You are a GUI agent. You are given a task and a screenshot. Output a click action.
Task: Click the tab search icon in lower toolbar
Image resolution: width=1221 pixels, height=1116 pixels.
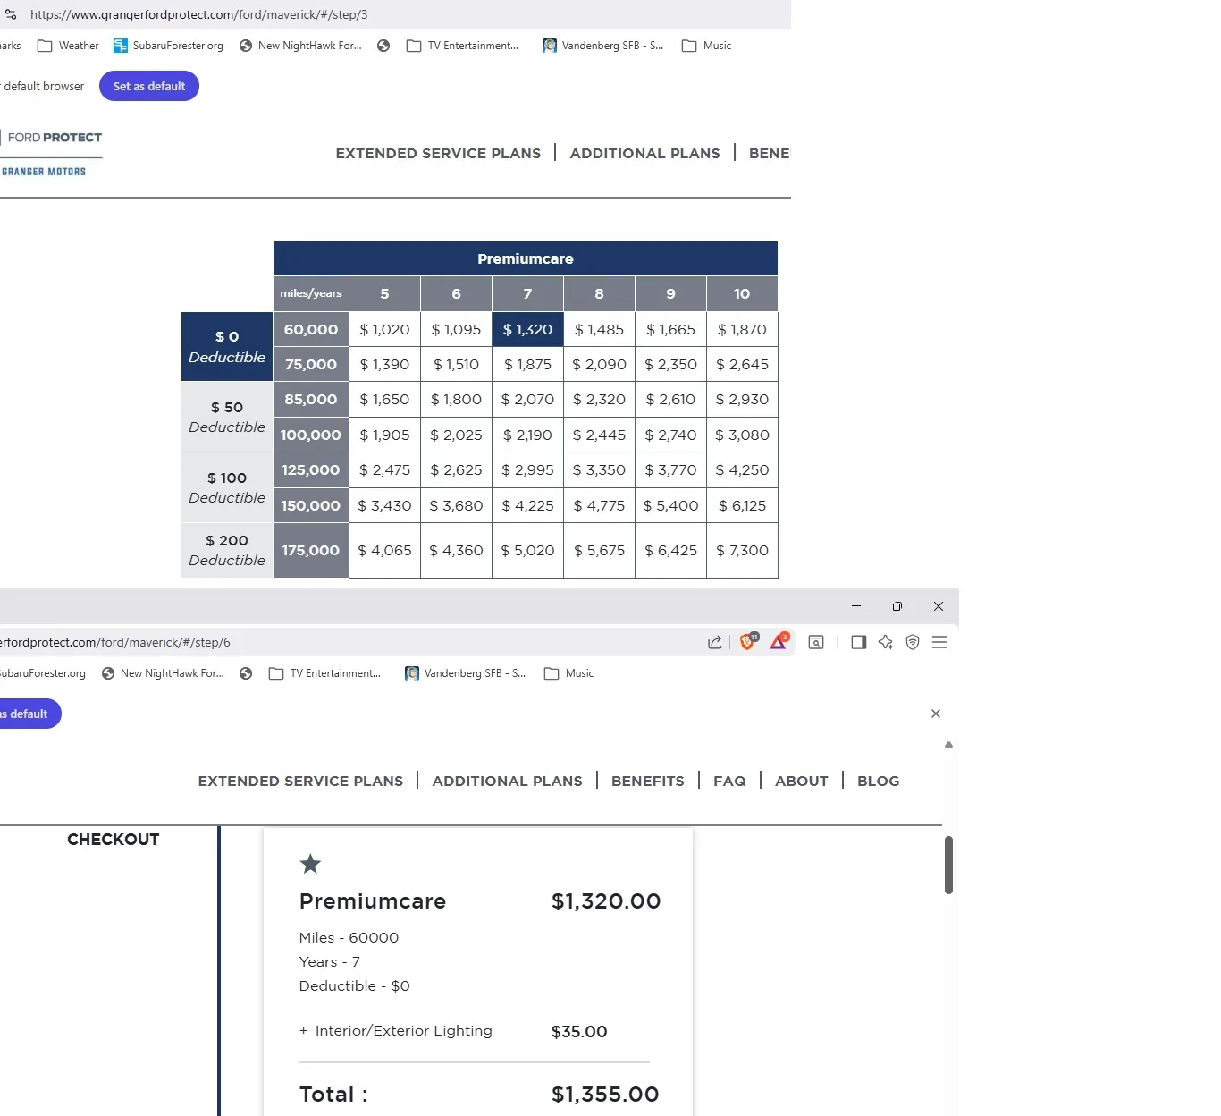pos(816,642)
